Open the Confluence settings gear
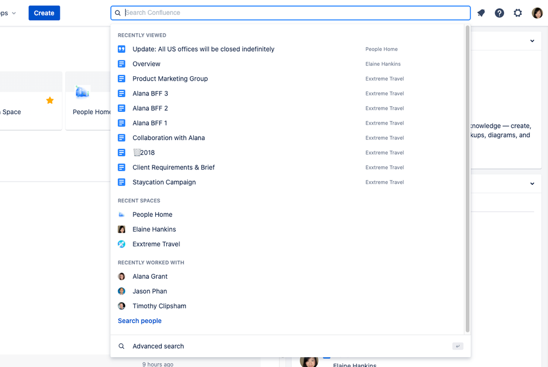The width and height of the screenshot is (548, 367). (x=517, y=13)
